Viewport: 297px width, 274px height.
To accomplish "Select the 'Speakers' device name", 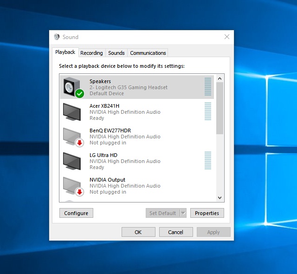I will (100, 81).
